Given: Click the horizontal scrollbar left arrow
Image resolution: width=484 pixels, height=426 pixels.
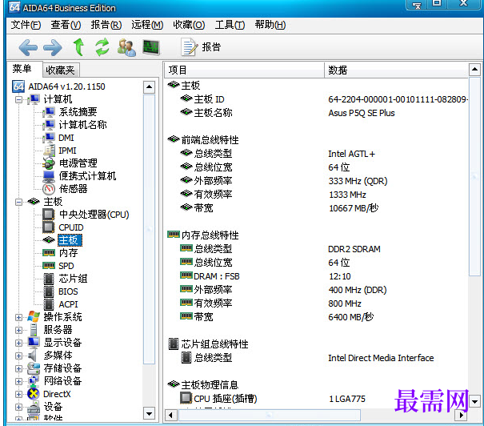Looking at the screenshot, I should (171, 415).
